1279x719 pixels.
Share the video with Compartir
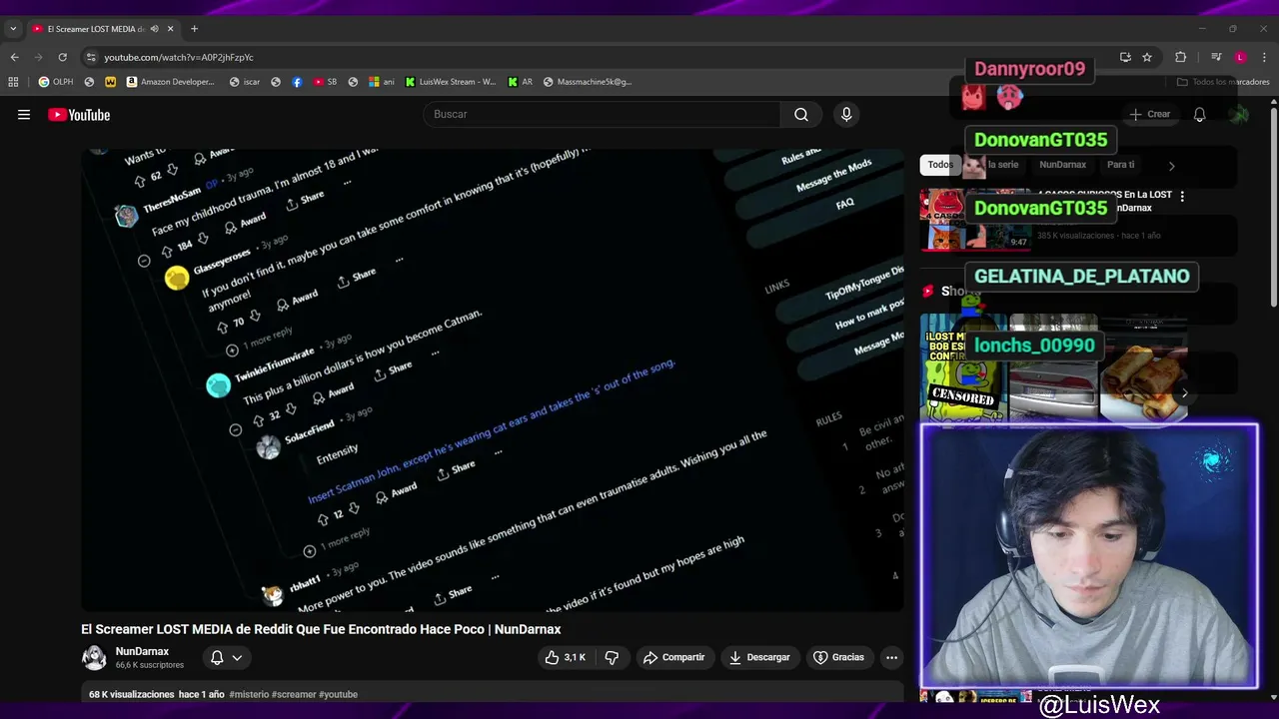(x=673, y=657)
